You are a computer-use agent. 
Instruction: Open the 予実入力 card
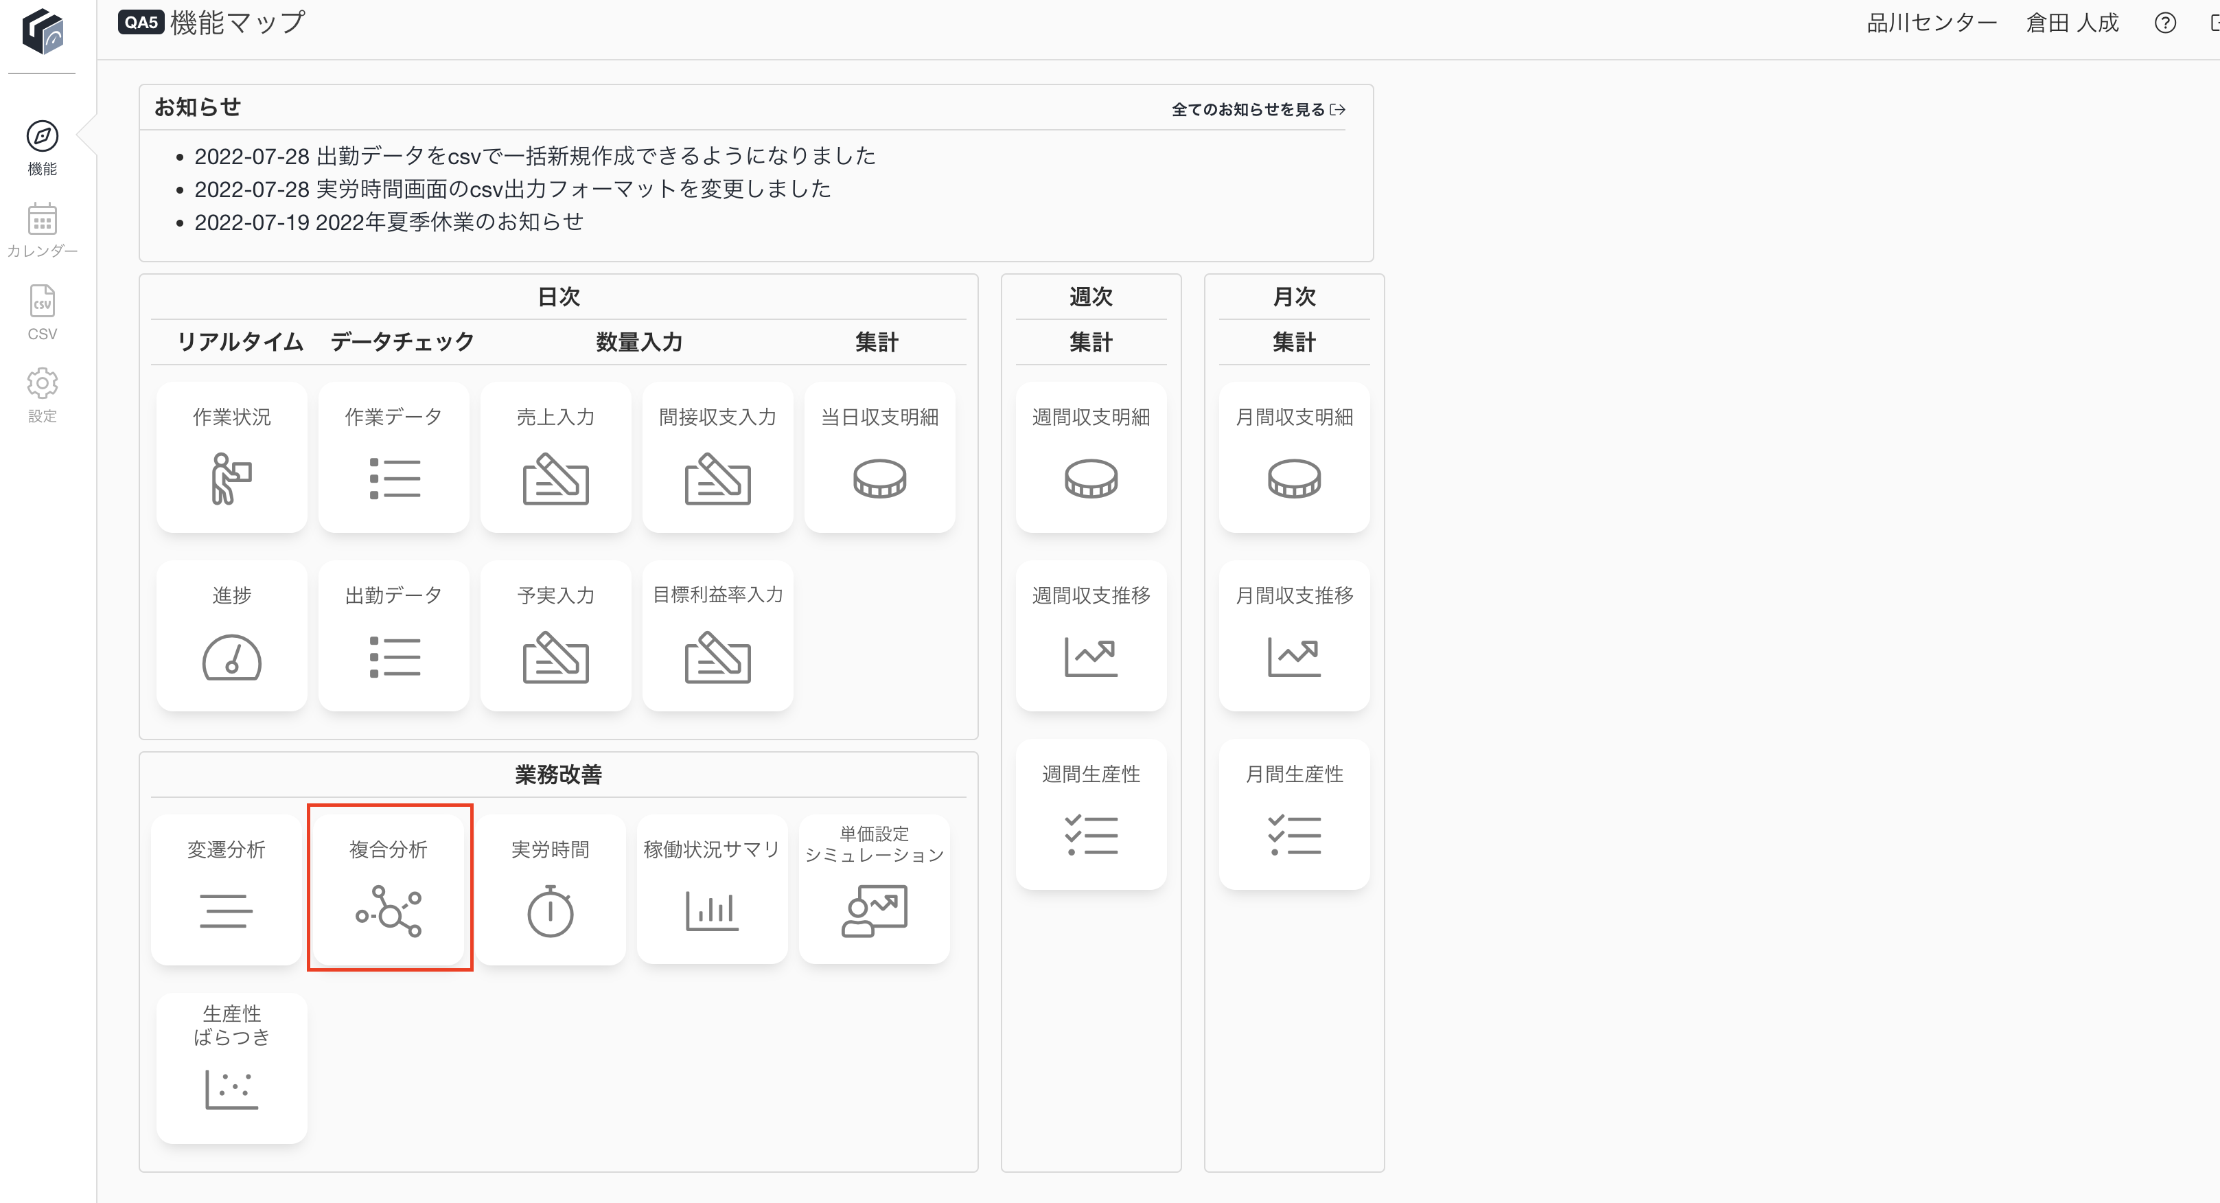click(556, 636)
